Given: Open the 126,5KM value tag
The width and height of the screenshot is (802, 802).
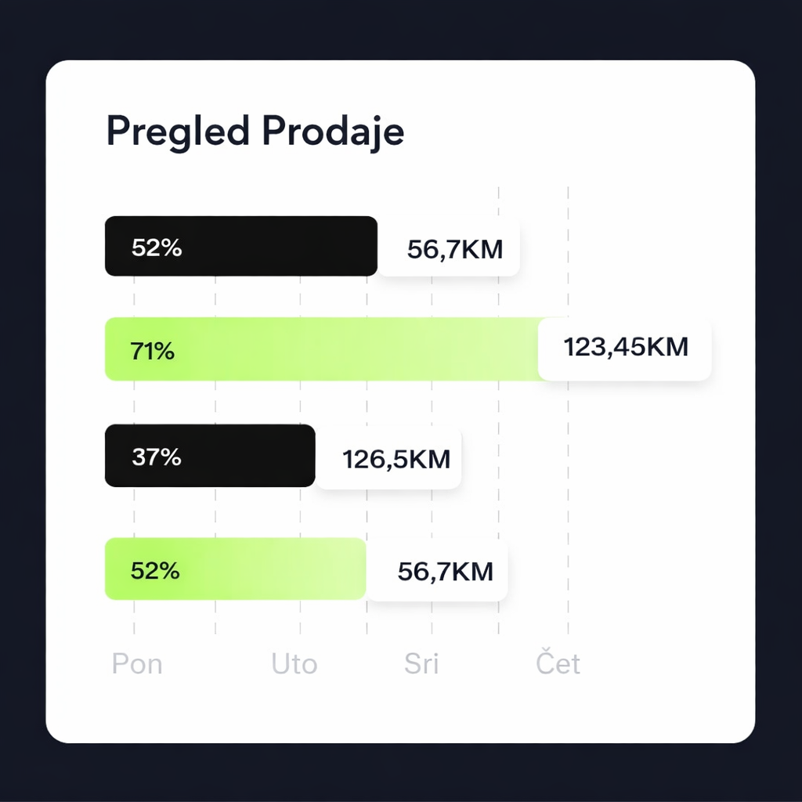Looking at the screenshot, I should pos(396,459).
